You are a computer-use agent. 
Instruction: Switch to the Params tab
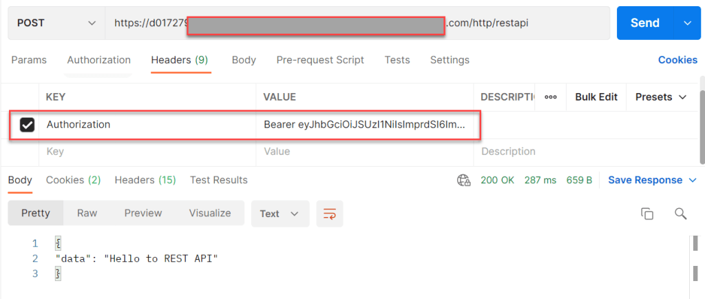click(x=29, y=60)
